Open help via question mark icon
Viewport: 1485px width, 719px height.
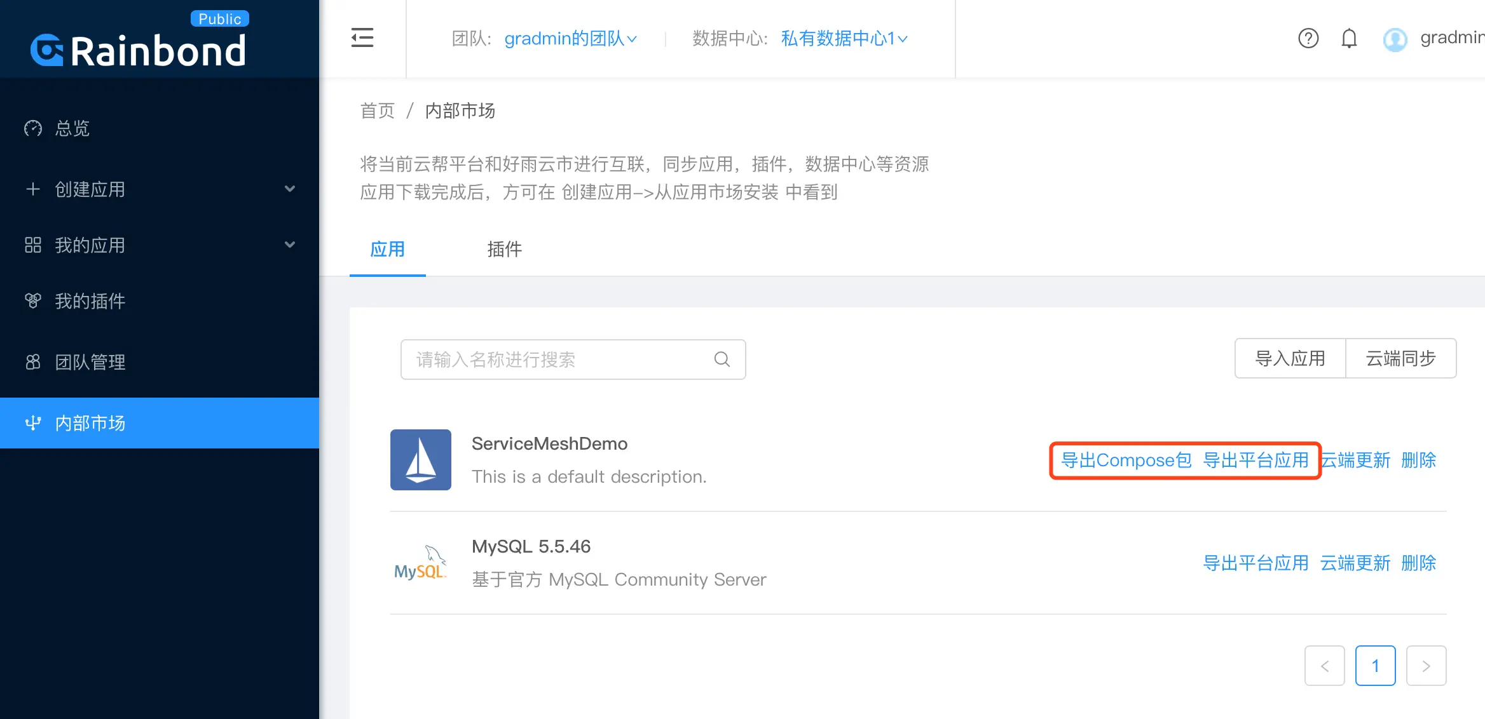tap(1308, 39)
